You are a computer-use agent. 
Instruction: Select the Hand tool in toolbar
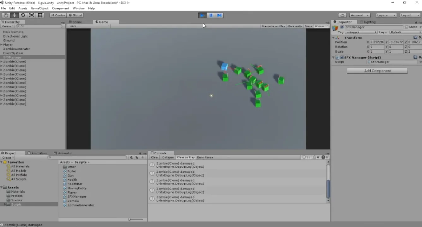click(6, 15)
